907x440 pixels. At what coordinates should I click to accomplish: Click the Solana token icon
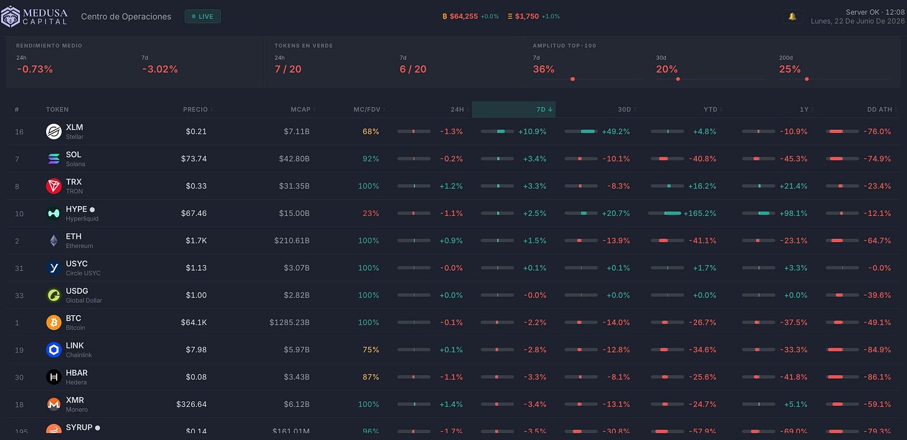click(54, 159)
